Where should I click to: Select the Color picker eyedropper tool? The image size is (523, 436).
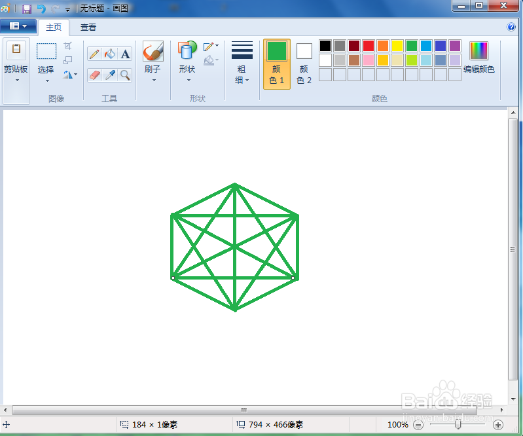110,75
